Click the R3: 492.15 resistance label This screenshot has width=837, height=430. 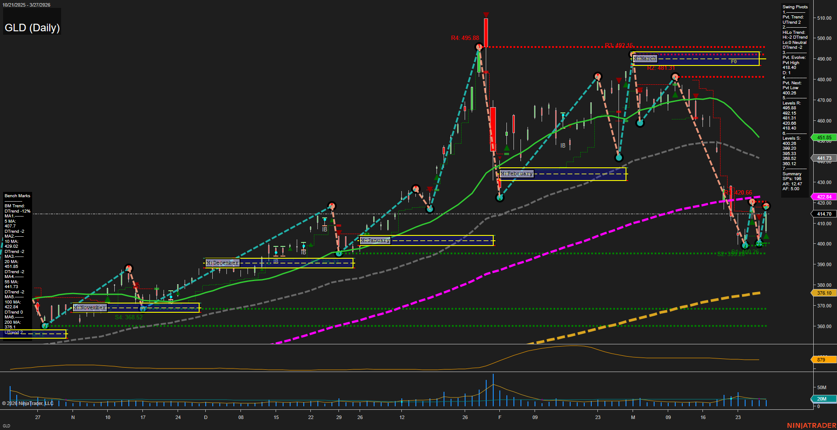(x=619, y=45)
